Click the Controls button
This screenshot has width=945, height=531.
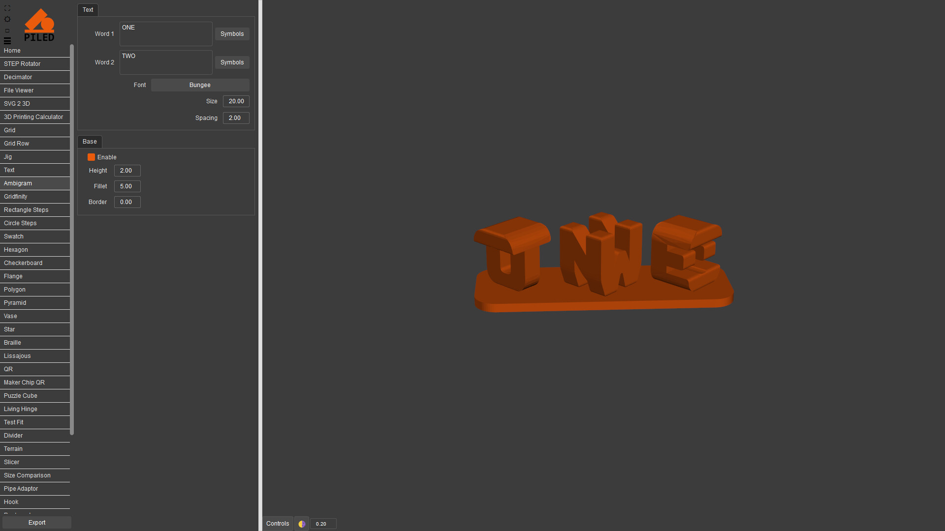(278, 524)
